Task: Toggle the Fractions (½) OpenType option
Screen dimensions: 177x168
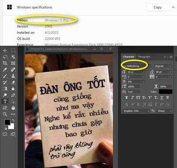Action: [x=168, y=104]
